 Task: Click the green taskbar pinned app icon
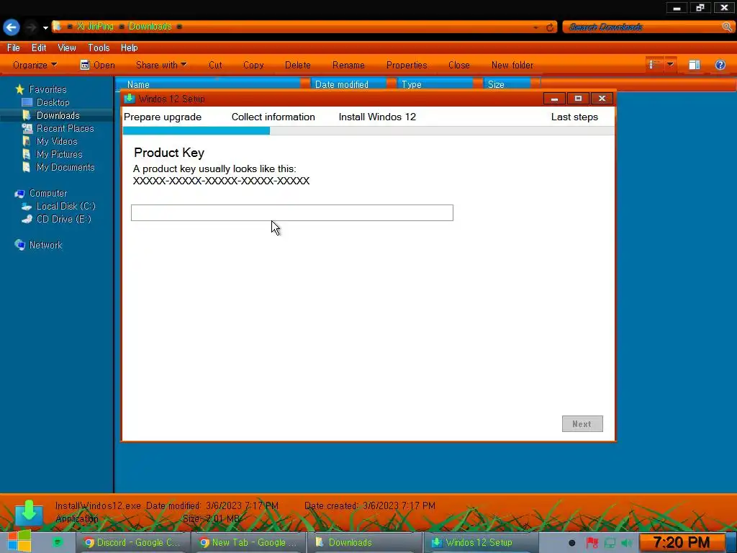pyautogui.click(x=58, y=542)
